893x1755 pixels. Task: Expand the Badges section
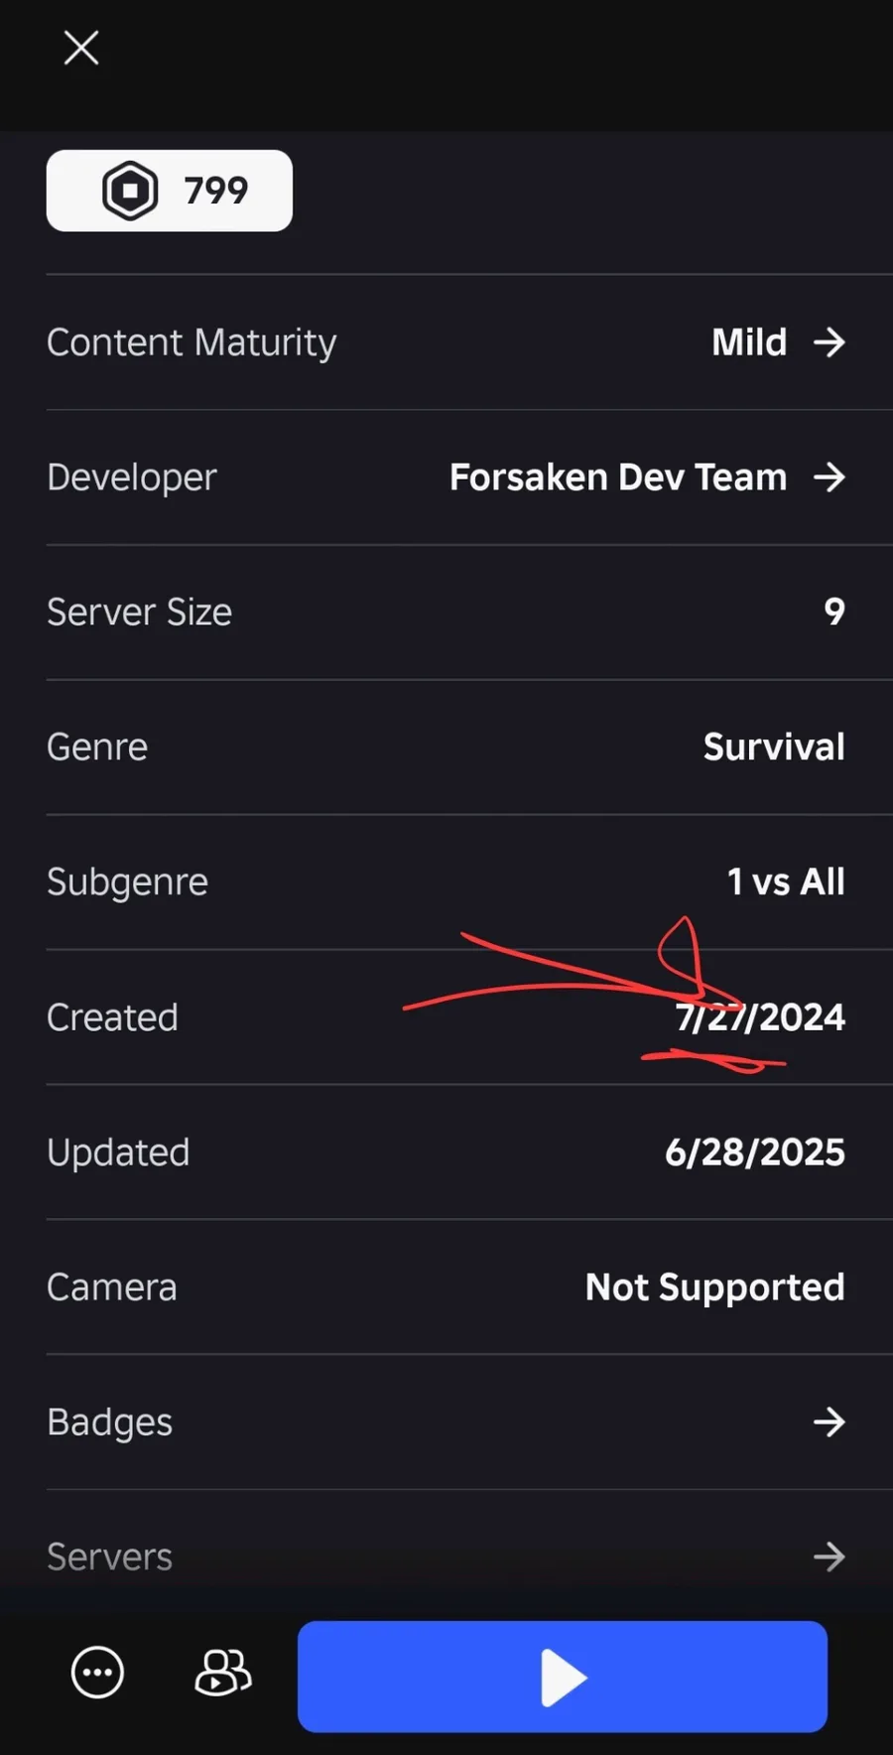(x=469, y=1422)
